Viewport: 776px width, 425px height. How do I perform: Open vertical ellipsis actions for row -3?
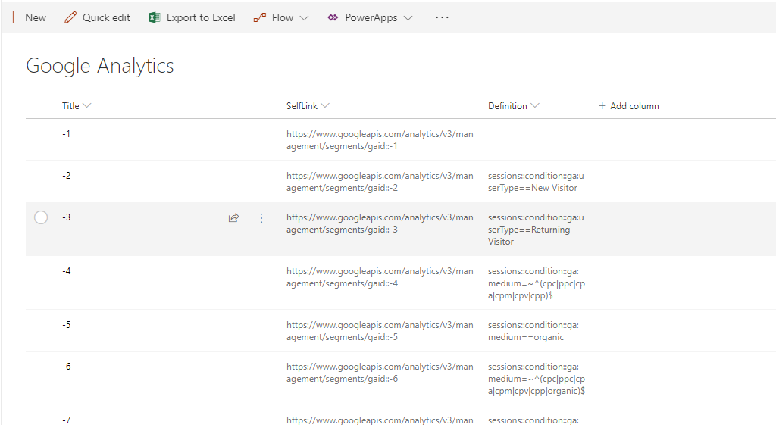pos(261,218)
